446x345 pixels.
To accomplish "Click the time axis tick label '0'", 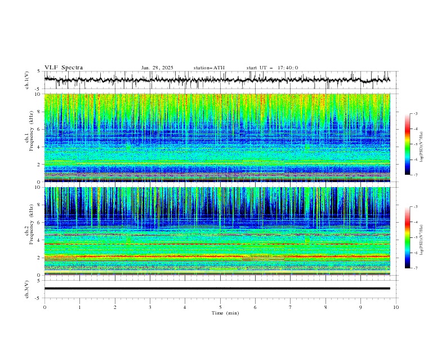I will coord(44,307).
